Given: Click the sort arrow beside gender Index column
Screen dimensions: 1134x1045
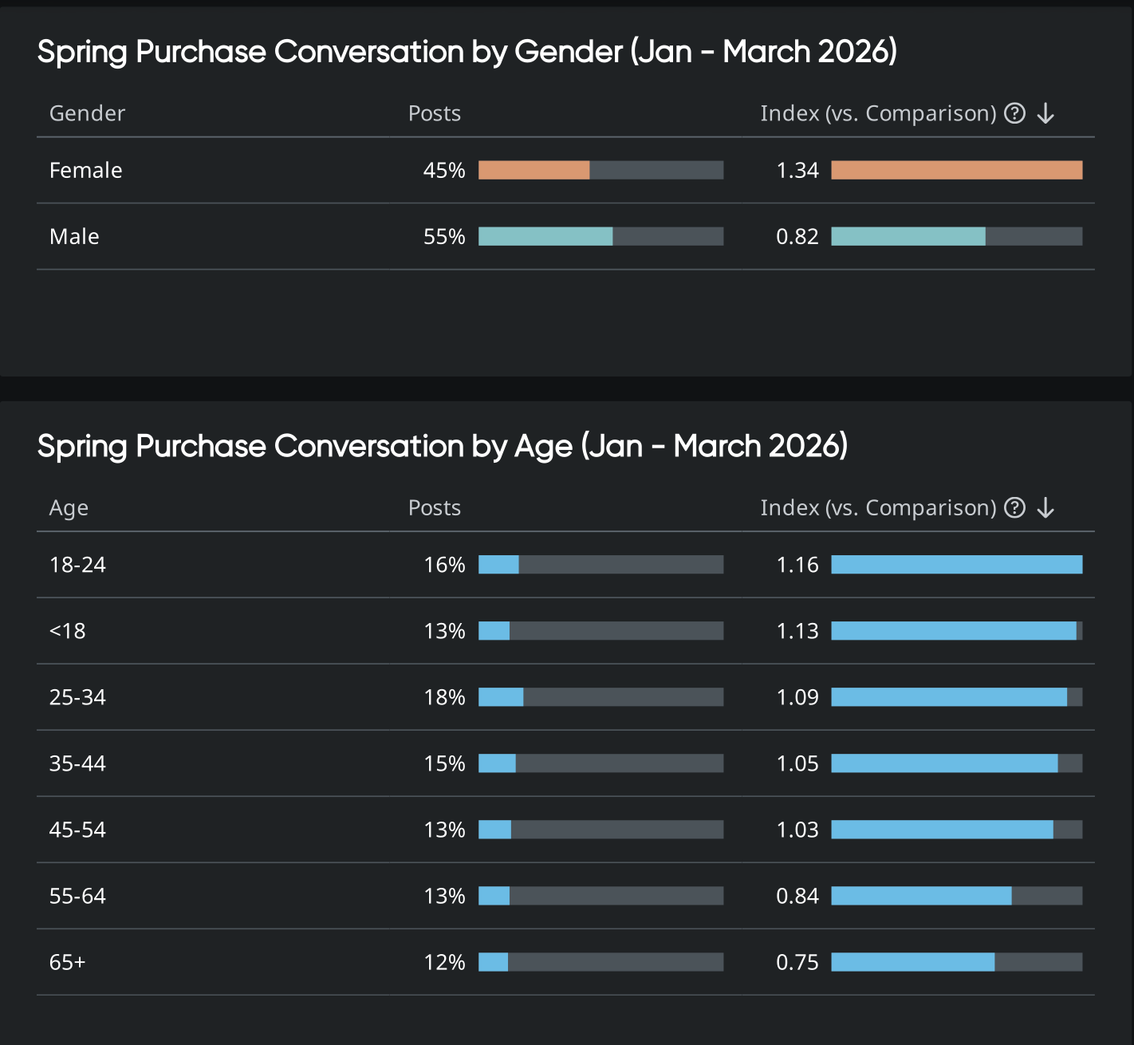Looking at the screenshot, I should point(1045,113).
